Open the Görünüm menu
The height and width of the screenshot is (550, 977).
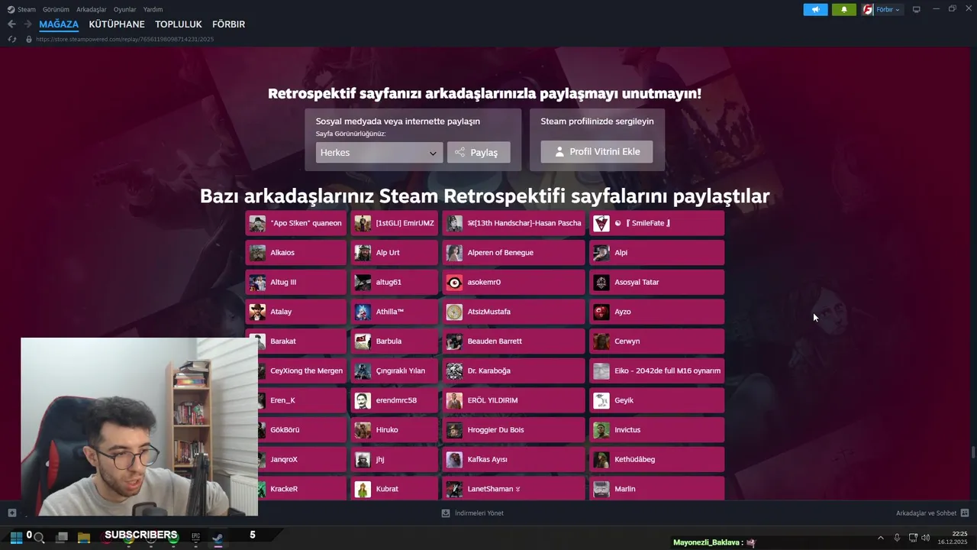pos(56,9)
